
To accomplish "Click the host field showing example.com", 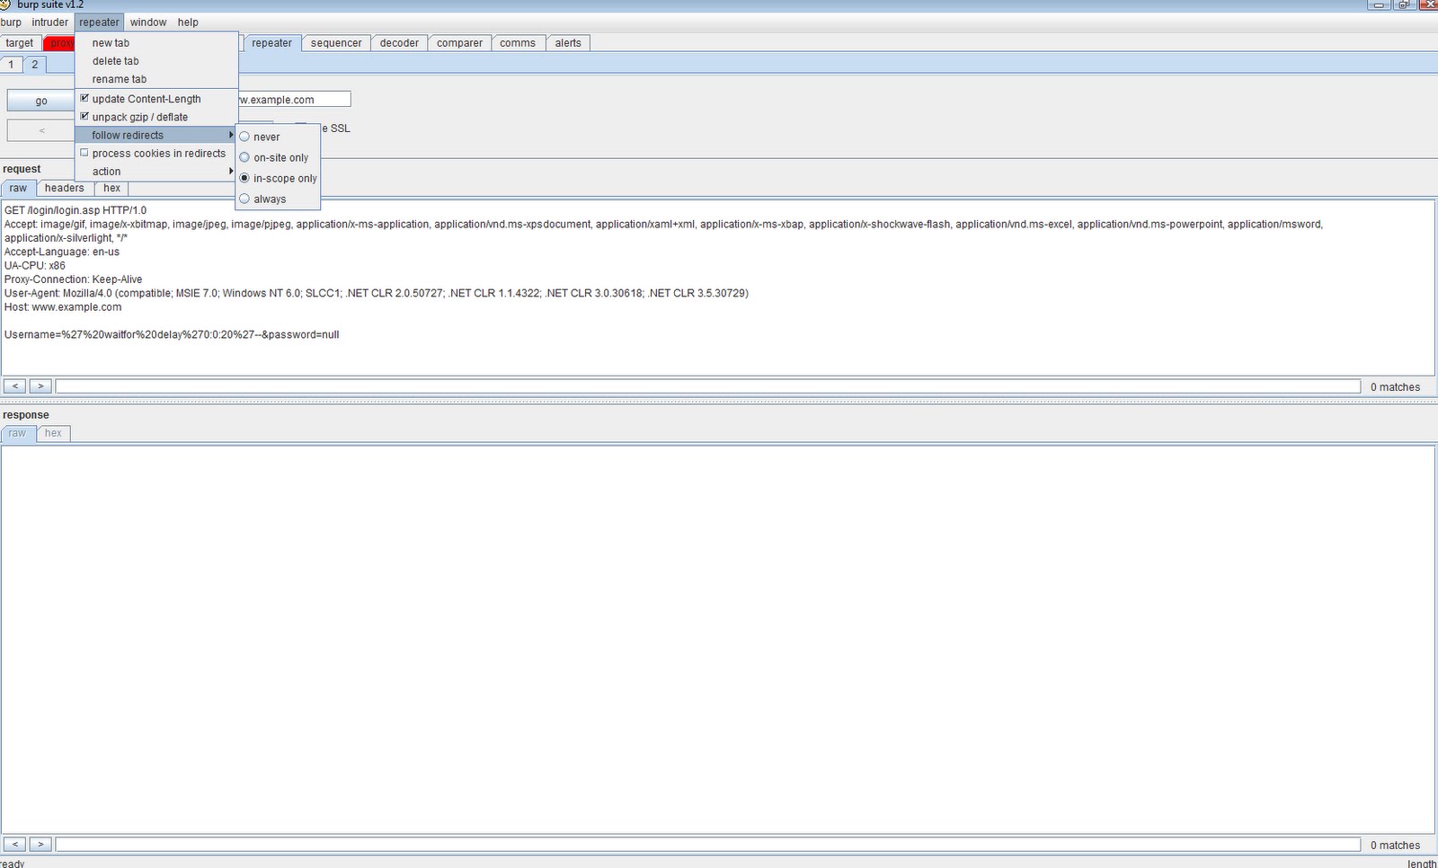I will click(294, 99).
